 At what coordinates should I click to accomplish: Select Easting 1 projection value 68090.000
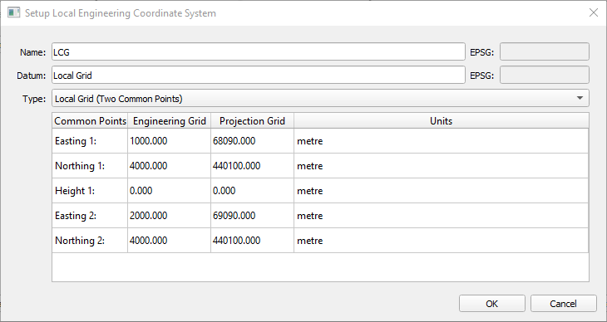click(x=252, y=141)
